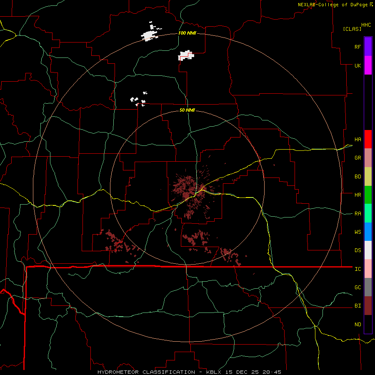Click the GR legend label
This screenshot has width=375, height=375.
tap(358, 158)
